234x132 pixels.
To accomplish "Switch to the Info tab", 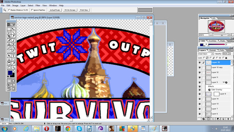I will [214, 18].
